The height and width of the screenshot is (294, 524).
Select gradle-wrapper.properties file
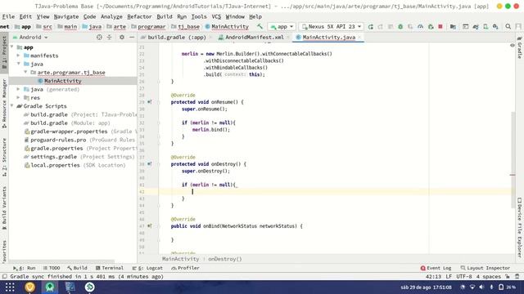click(x=69, y=131)
